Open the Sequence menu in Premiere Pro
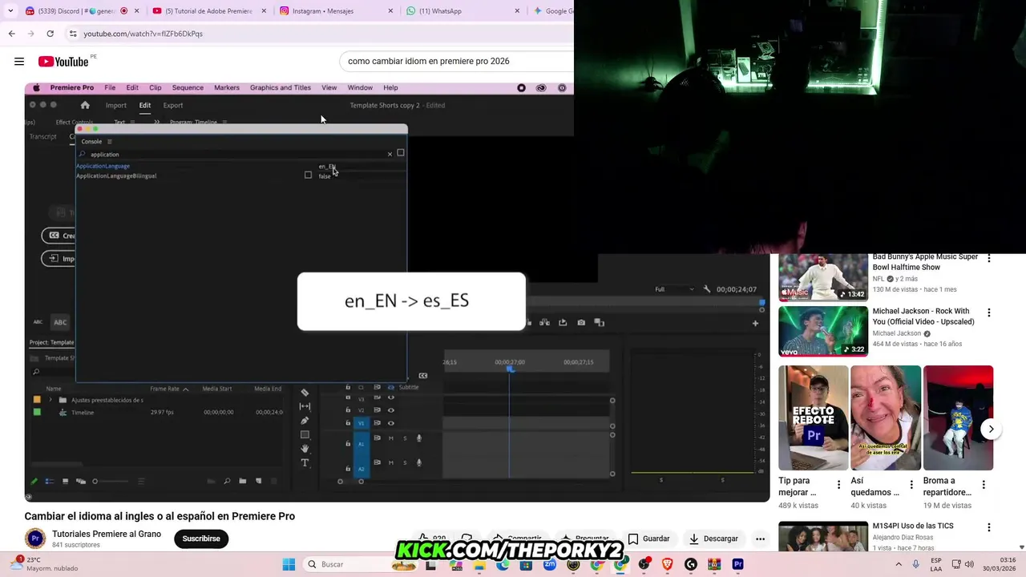Viewport: 1026px width, 577px height. click(x=188, y=87)
